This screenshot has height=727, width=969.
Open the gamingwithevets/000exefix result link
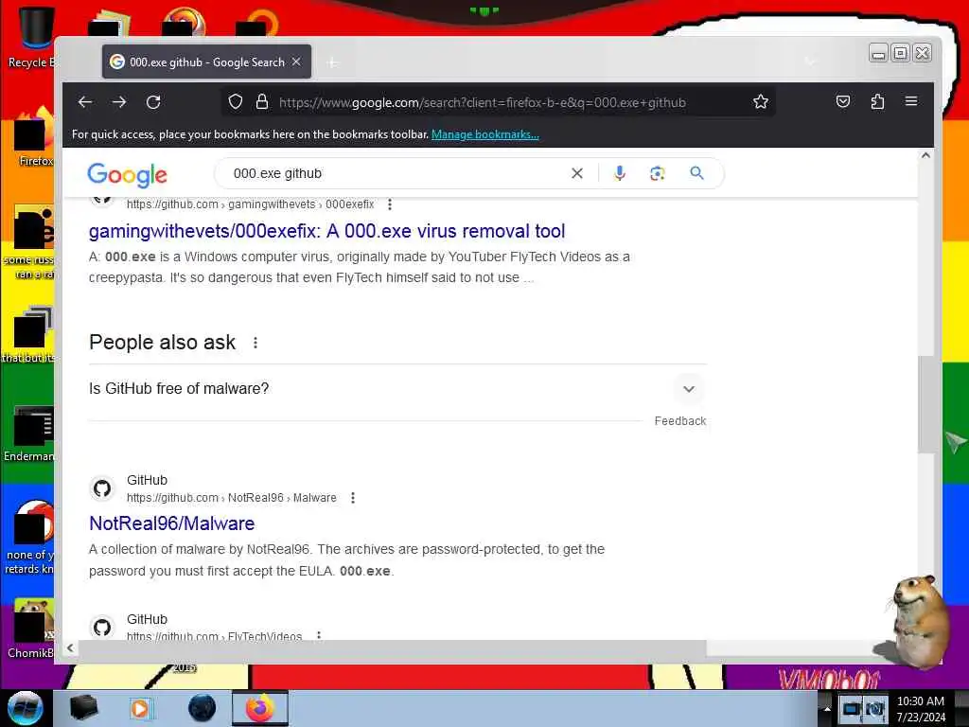tap(326, 231)
